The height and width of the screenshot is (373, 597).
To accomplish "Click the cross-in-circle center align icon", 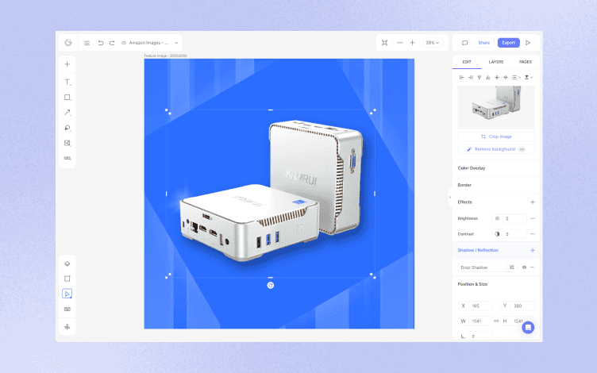I will (x=505, y=77).
